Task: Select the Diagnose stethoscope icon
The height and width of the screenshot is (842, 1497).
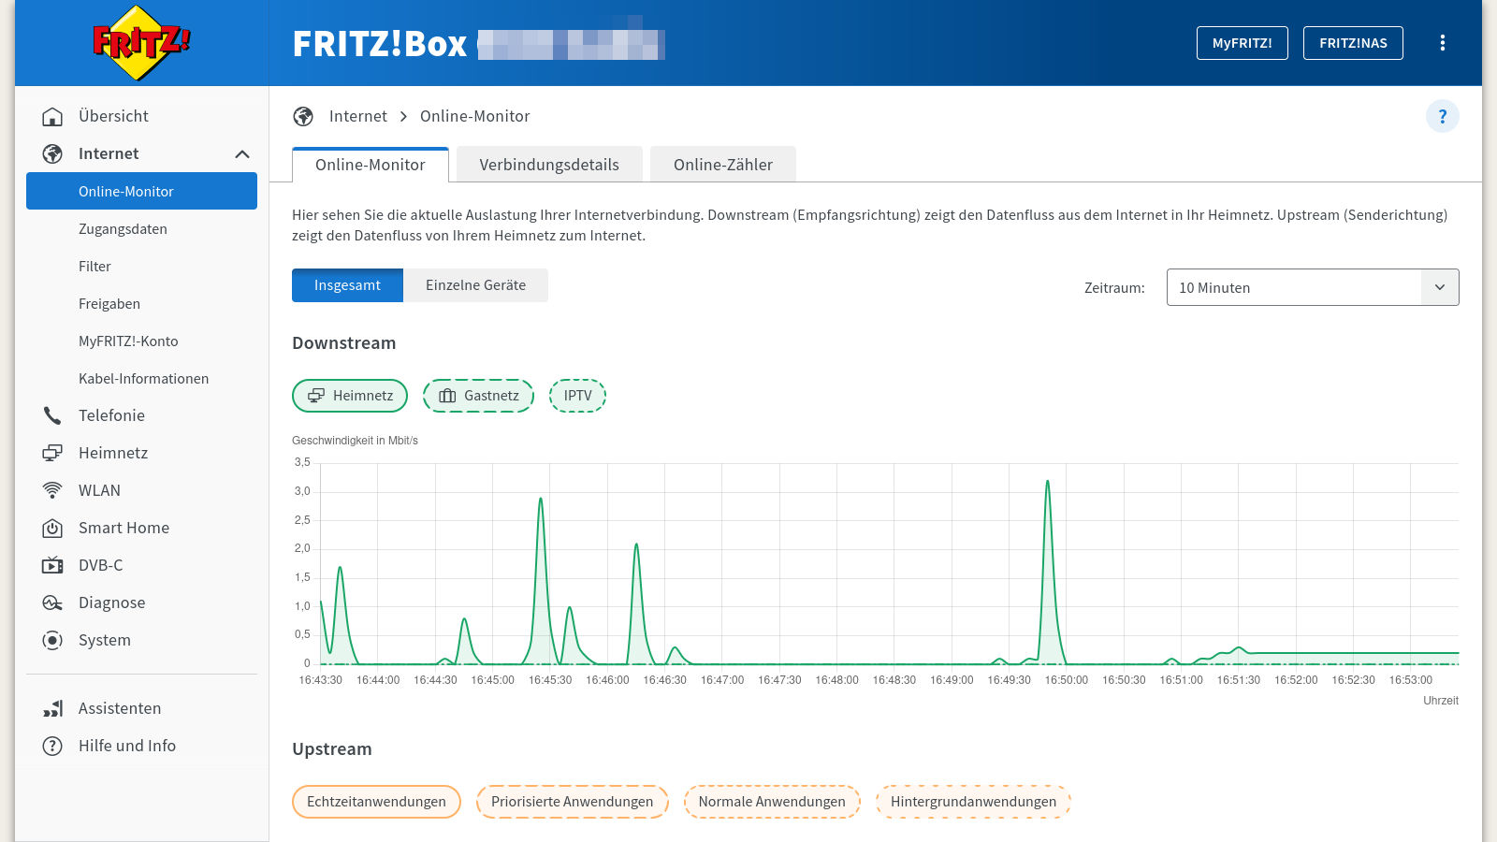Action: [53, 602]
